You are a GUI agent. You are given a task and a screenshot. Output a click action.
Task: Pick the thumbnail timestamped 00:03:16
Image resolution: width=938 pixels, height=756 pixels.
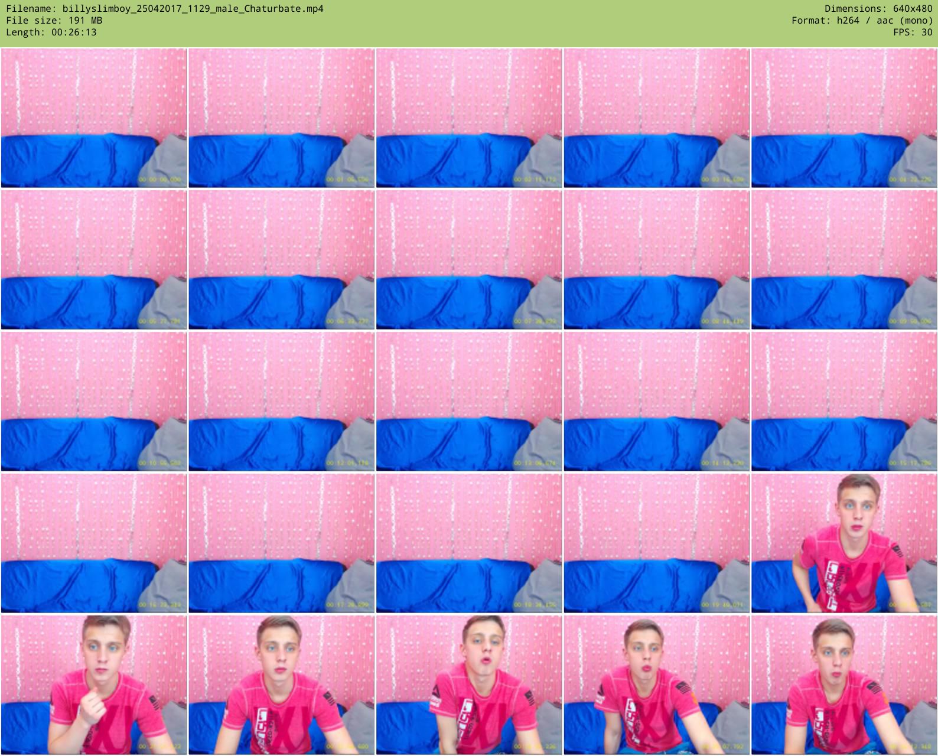click(656, 118)
